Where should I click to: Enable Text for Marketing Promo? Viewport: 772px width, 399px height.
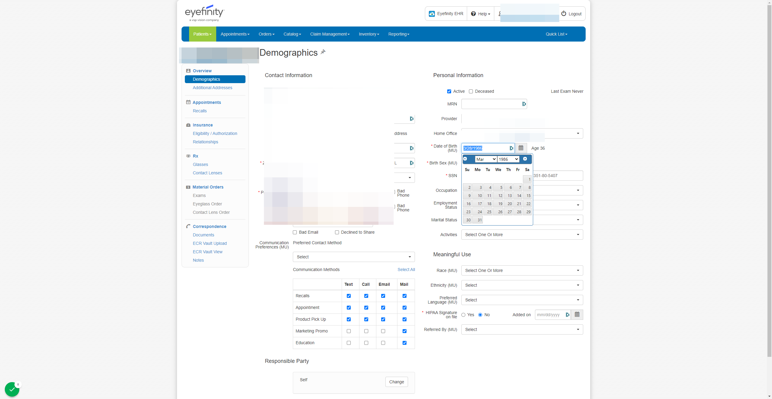coord(349,331)
